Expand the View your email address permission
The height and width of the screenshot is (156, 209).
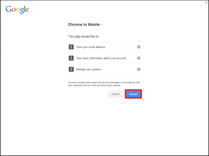pyautogui.click(x=91, y=47)
